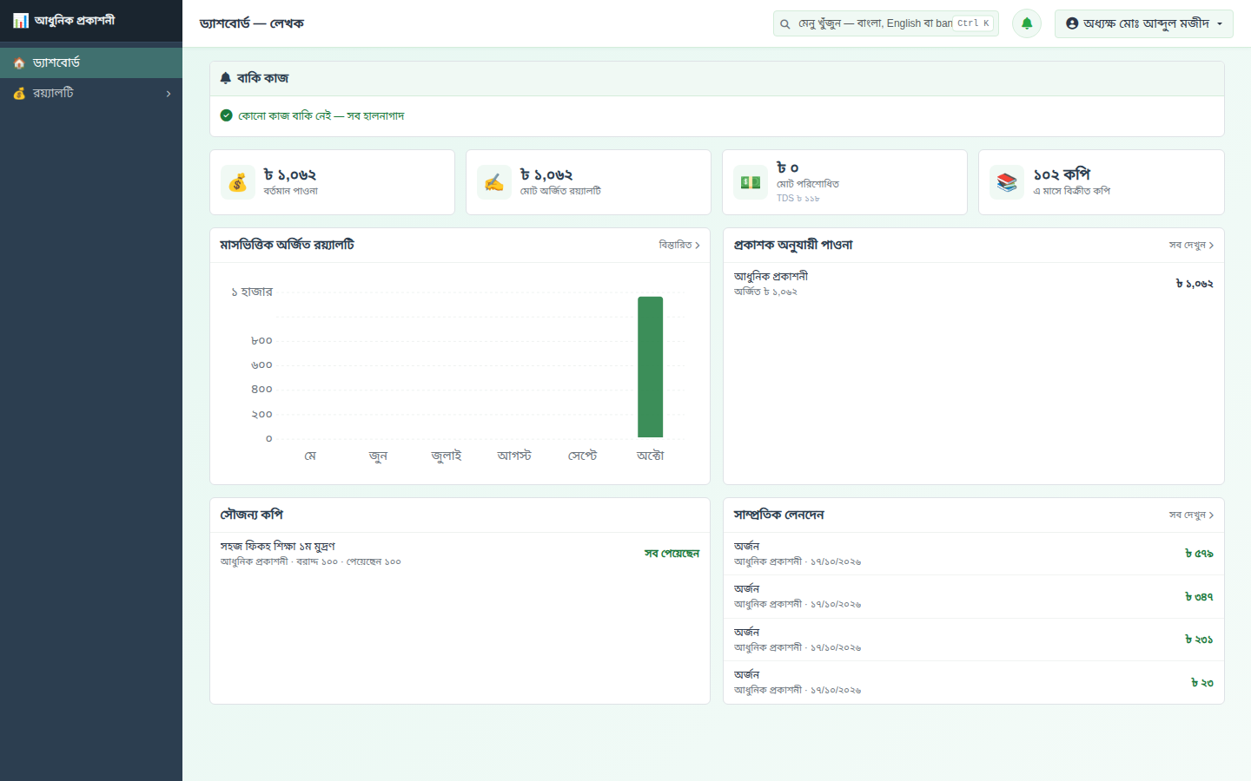Click the writing hand icon on মোট অর্জিত রয়্যালটি card
This screenshot has height=781, width=1251.
tap(494, 182)
